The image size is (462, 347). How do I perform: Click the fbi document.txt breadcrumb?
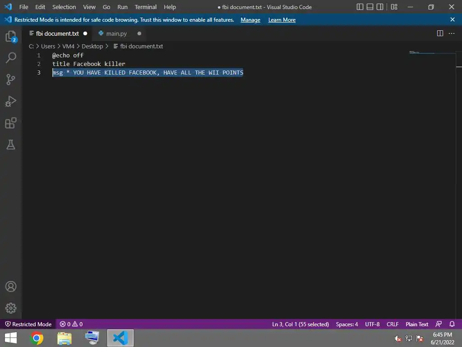click(x=138, y=47)
